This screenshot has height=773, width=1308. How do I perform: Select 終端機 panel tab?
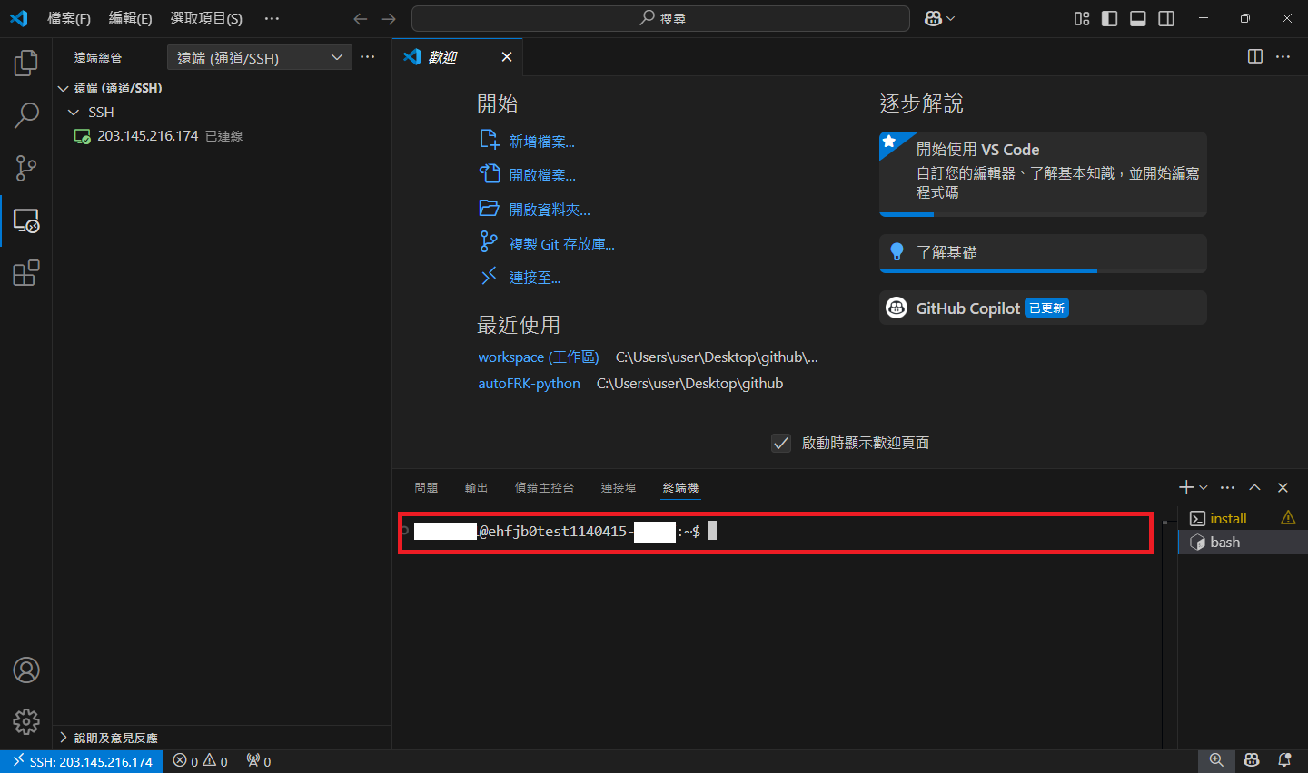click(x=680, y=488)
